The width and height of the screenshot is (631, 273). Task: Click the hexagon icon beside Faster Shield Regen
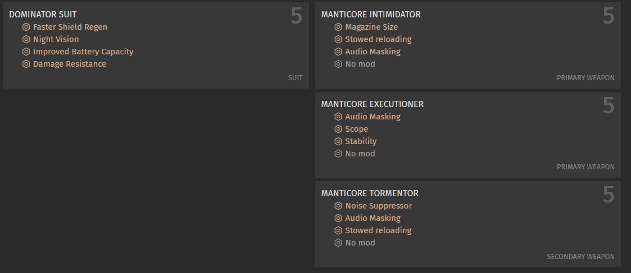click(26, 27)
